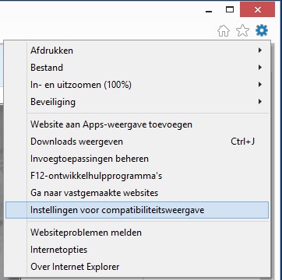282x280 pixels.
Task: Open the Beveiliging submenu
Action: pyautogui.click(x=137, y=102)
